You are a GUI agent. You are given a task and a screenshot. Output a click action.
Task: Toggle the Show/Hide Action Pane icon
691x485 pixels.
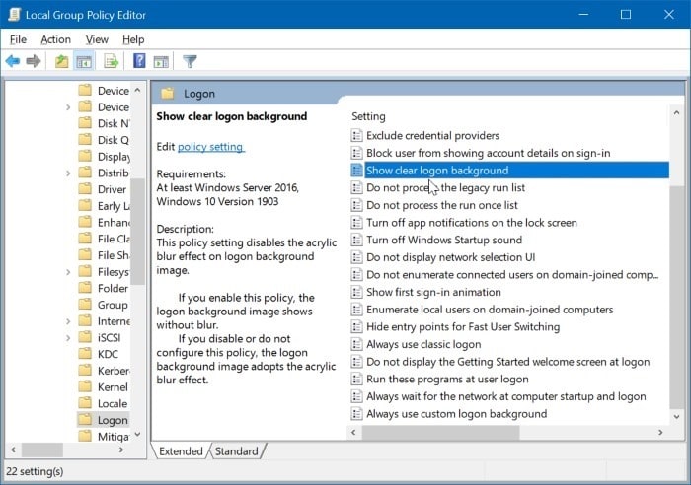[161, 62]
